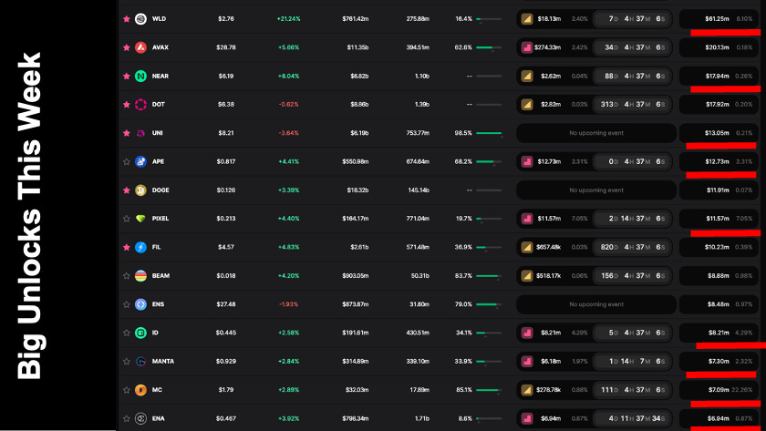Screen dimensions: 766x431
Task: Toggle the UNI favorite star
Action: 127,133
